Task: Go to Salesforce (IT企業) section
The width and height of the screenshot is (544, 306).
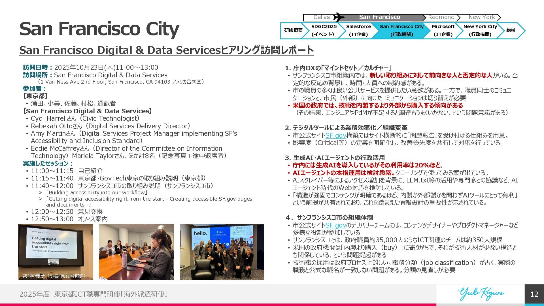Action: point(358,30)
